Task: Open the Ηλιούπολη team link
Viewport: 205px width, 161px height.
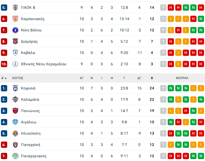Action: pyautogui.click(x=31, y=133)
